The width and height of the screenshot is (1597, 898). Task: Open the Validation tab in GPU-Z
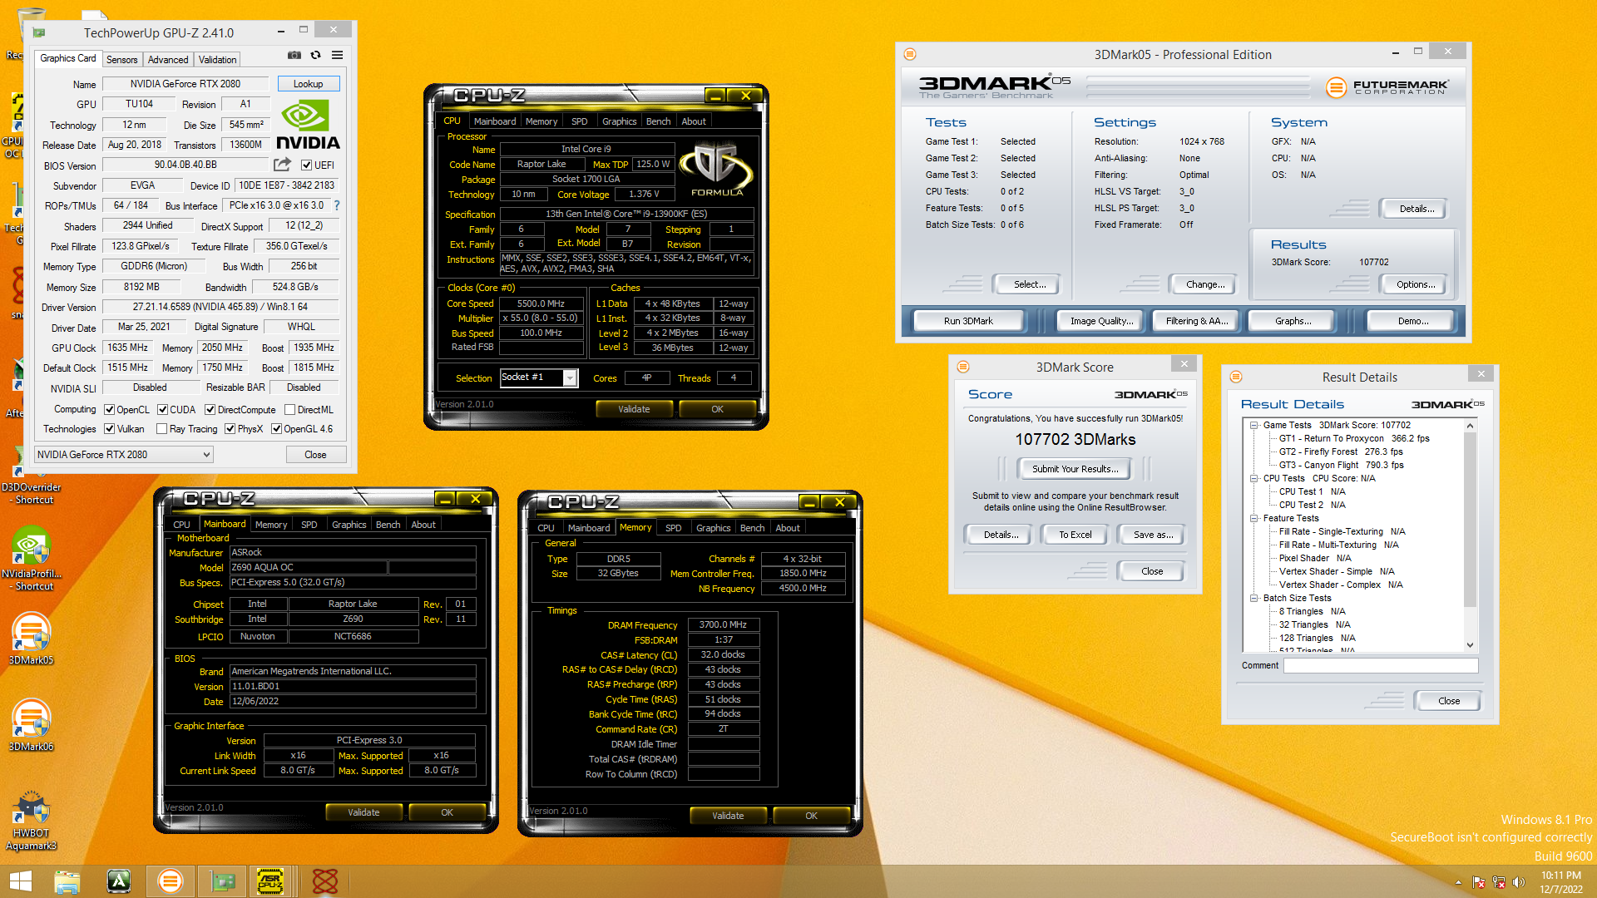[x=217, y=60]
